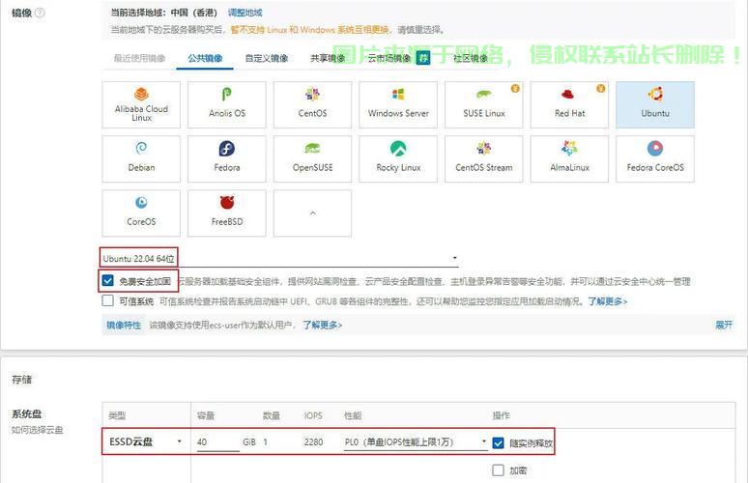Screen dimensions: 748x483
Task: Enable the 加密 encryption checkbox
Action: 498,470
